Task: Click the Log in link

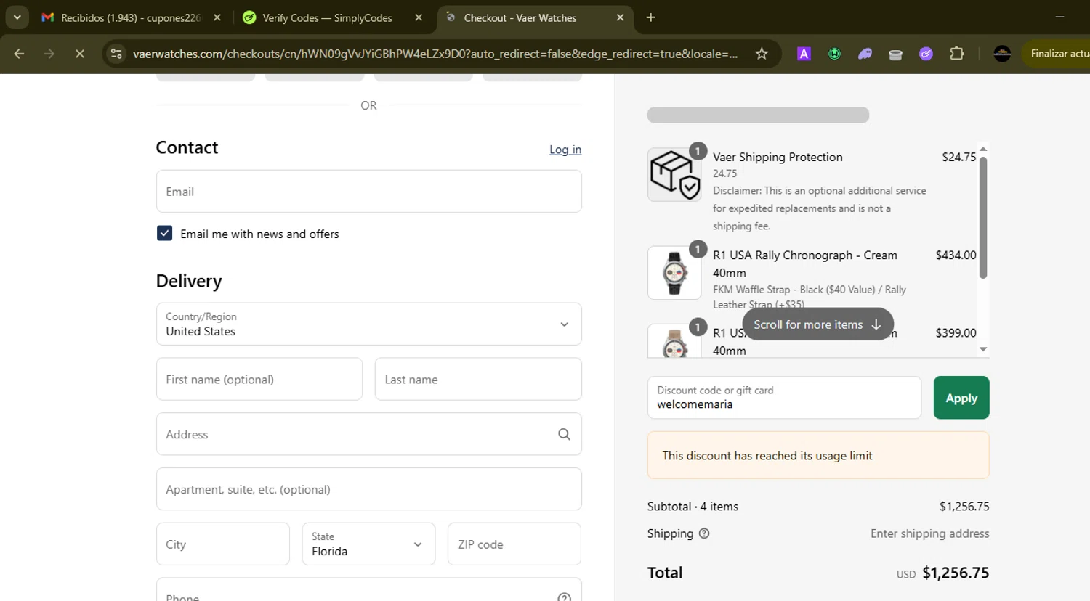Action: click(565, 150)
